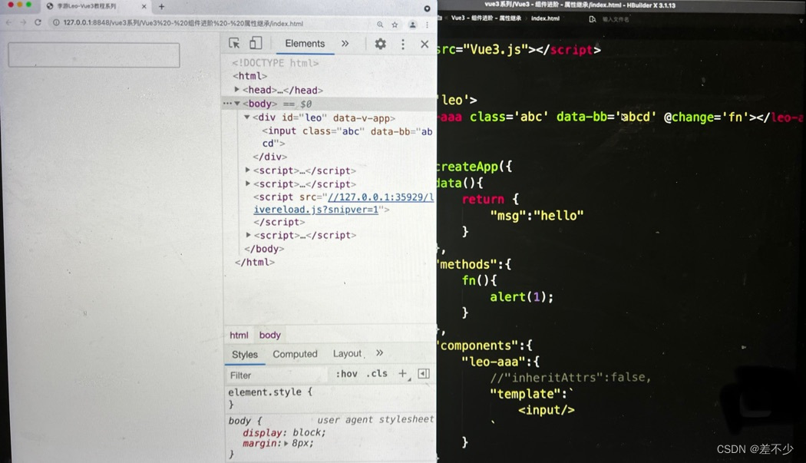The width and height of the screenshot is (806, 463).
Task: Click index.html breadcrumb in HBuilder X
Action: (545, 18)
